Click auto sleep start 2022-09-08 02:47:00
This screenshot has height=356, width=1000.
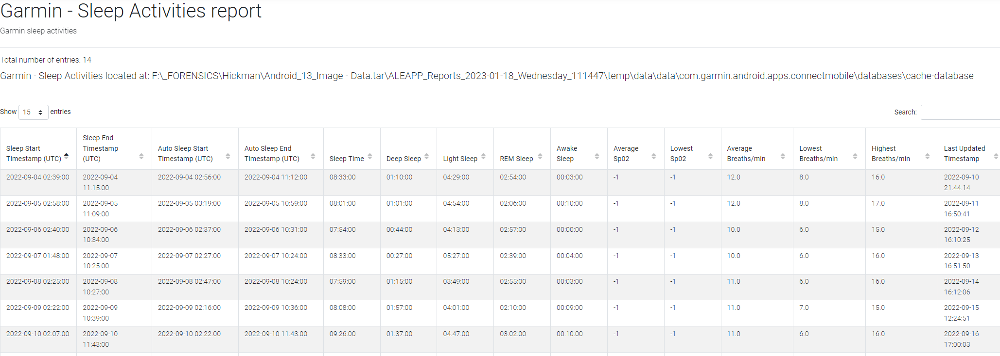tap(189, 281)
